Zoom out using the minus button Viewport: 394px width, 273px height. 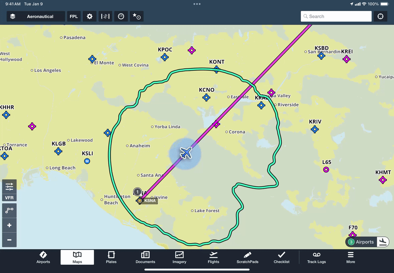(x=9, y=240)
